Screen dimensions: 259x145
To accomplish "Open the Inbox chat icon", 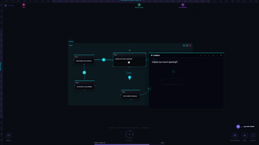I will pyautogui.click(x=9, y=135).
